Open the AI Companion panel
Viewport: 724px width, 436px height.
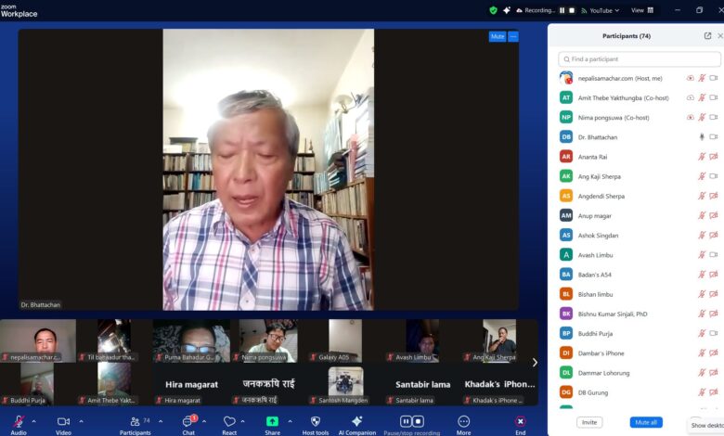click(x=356, y=421)
